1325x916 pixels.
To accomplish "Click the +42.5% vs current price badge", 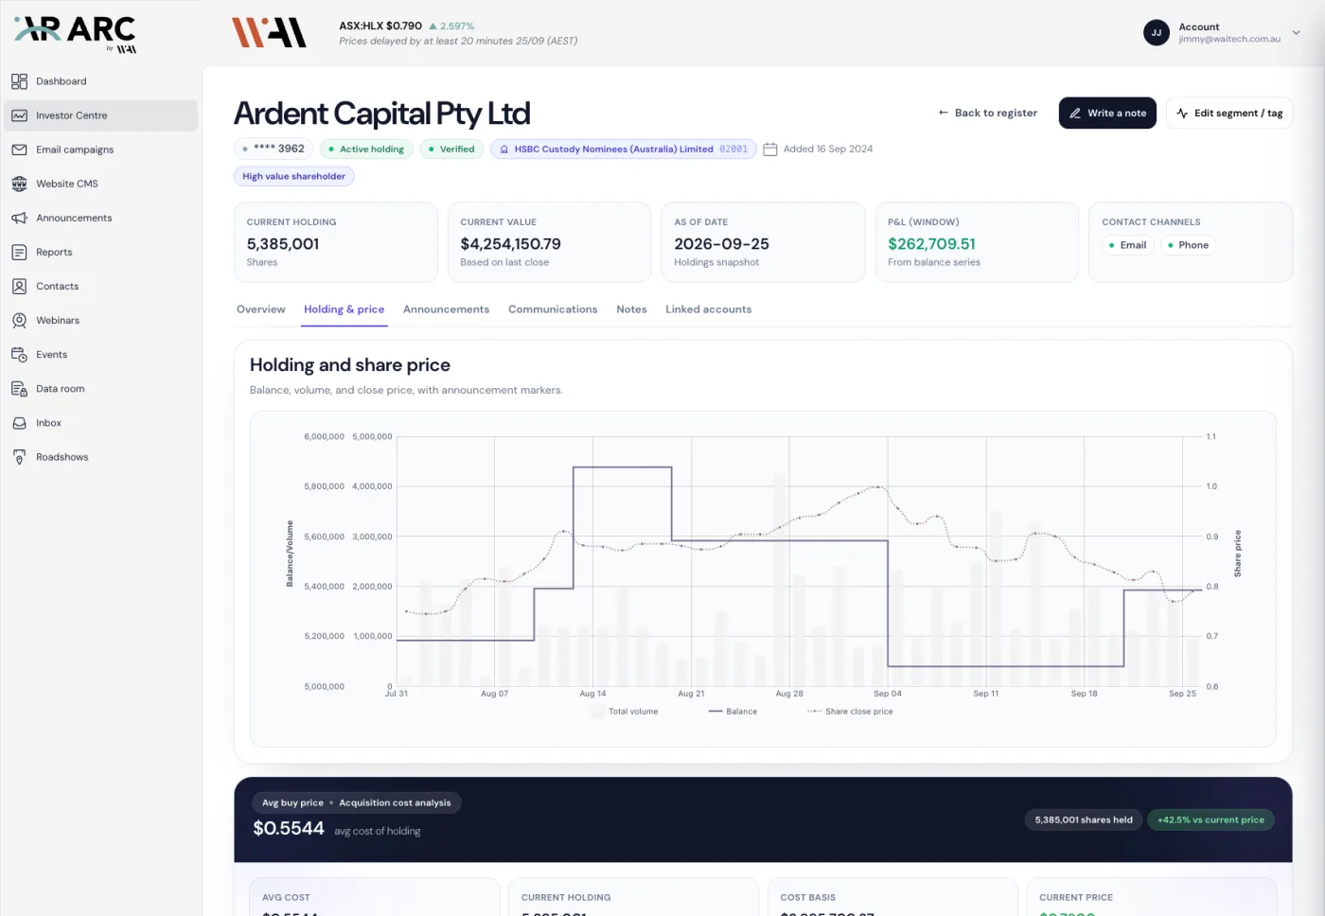I will tap(1210, 819).
